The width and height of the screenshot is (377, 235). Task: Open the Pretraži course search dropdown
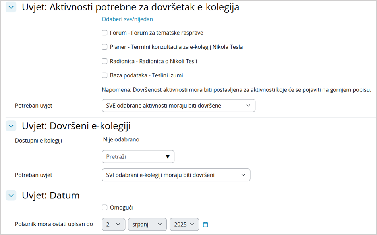[x=138, y=156]
